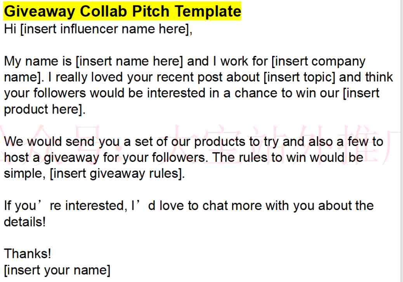Screen dimensions: 403x282
Task: Click the word 'details!' in the closing paragraph
Action: click(25, 222)
